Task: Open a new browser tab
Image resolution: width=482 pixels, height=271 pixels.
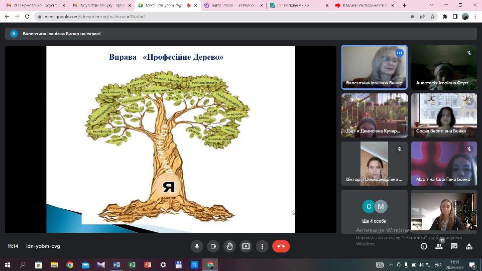Action: tap(405, 5)
